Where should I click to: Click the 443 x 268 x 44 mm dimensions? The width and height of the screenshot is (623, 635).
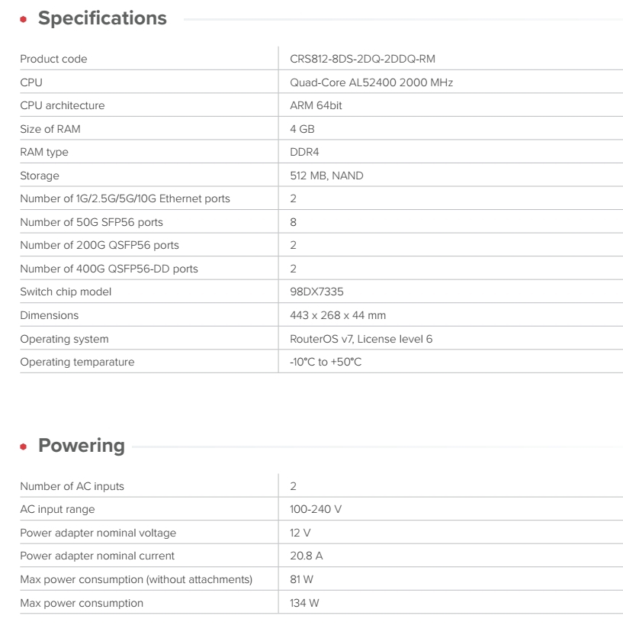(x=337, y=315)
